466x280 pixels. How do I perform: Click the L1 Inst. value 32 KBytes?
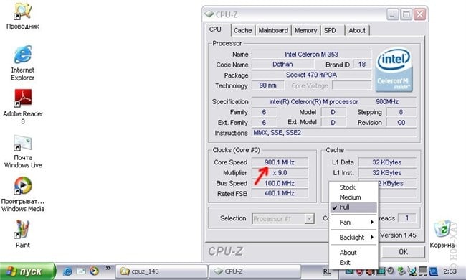coord(387,172)
